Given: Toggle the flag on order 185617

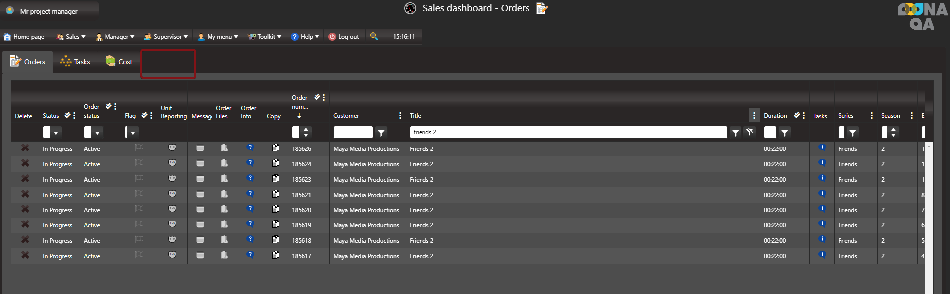Looking at the screenshot, I should coord(139,255).
